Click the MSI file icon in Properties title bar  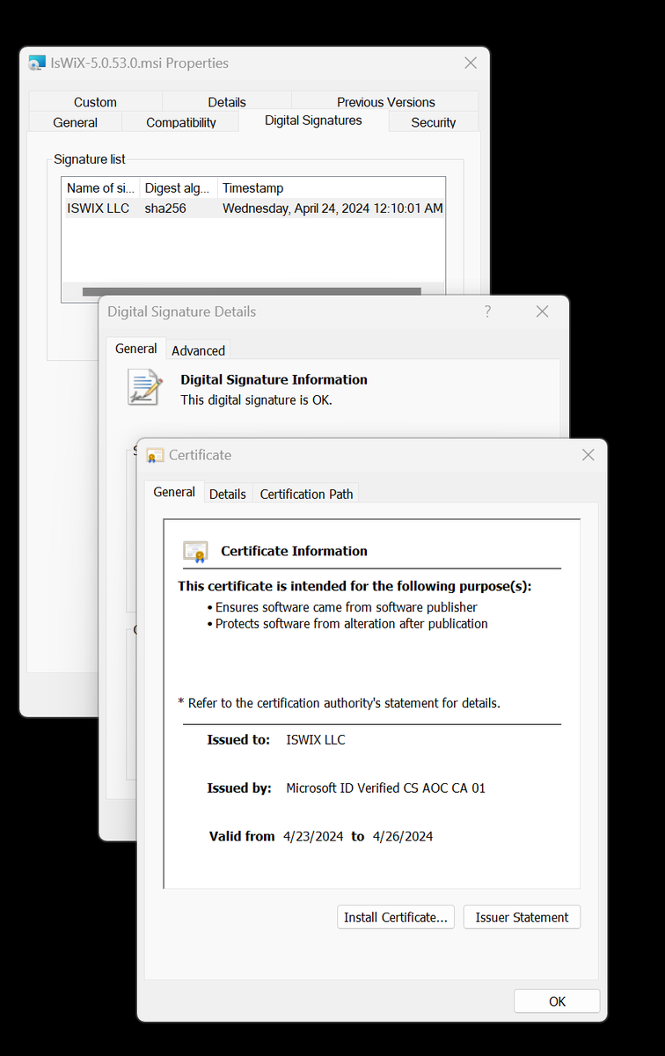tap(36, 63)
